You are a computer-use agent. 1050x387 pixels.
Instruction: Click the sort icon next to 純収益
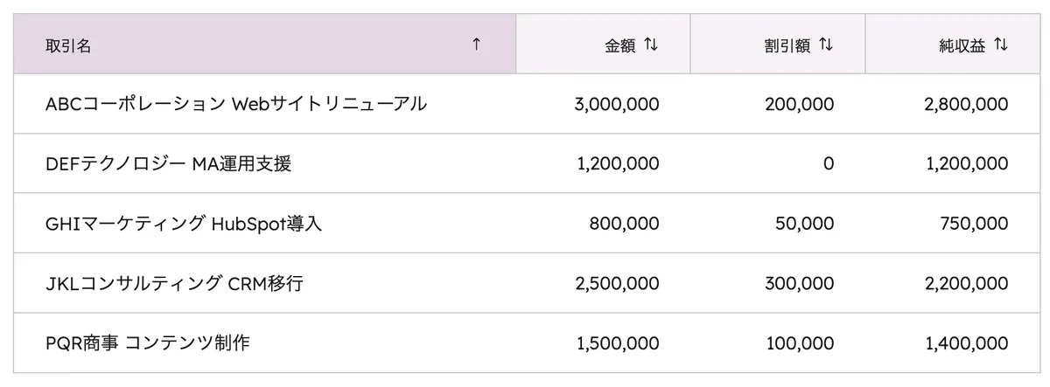[1001, 45]
